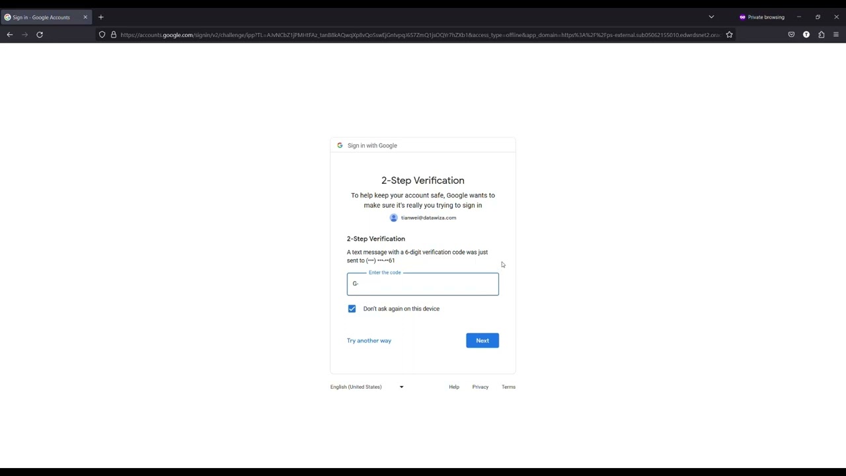Open the Pocket save icon
The height and width of the screenshot is (476, 846).
(x=791, y=34)
